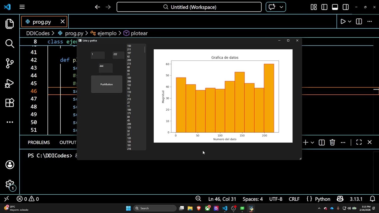Go to line via Ln 46, Col 31
Viewport: 379px width, 213px height.
tap(222, 199)
